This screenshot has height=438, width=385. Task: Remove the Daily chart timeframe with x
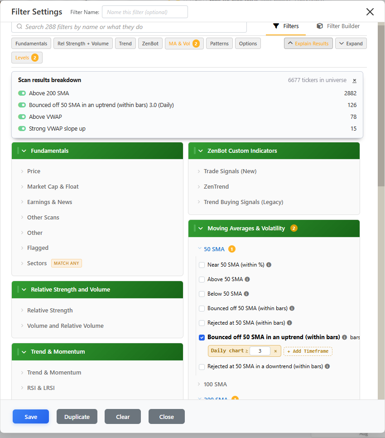click(275, 351)
